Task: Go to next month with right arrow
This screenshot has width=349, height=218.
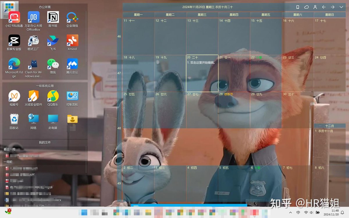Action: [332, 7]
